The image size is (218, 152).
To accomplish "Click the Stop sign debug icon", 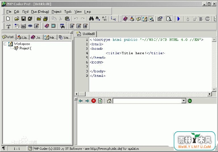I will click(207, 19).
